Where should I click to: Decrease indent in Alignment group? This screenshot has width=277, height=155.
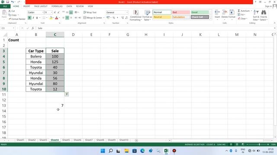76,18
